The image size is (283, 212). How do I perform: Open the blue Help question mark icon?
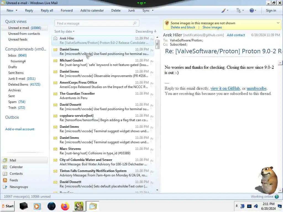pyautogui.click(x=251, y=10)
